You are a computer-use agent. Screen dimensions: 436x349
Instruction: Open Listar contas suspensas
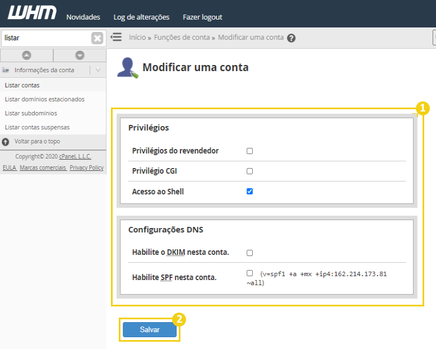click(x=37, y=127)
